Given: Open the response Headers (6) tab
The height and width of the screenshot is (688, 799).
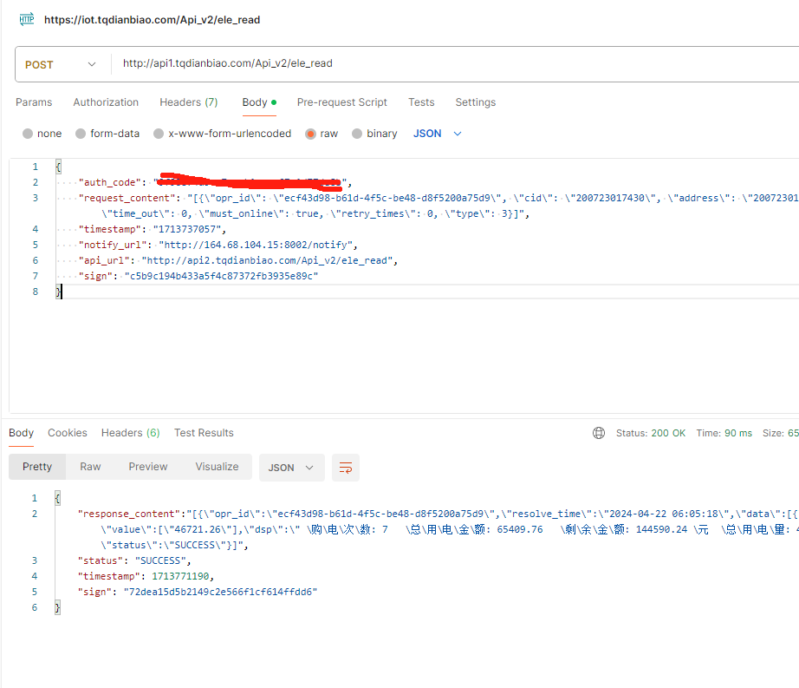Looking at the screenshot, I should click(x=131, y=433).
